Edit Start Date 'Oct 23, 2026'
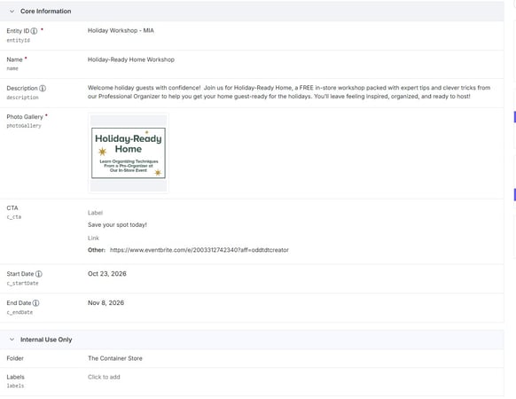Image resolution: width=516 pixels, height=399 pixels. point(107,274)
